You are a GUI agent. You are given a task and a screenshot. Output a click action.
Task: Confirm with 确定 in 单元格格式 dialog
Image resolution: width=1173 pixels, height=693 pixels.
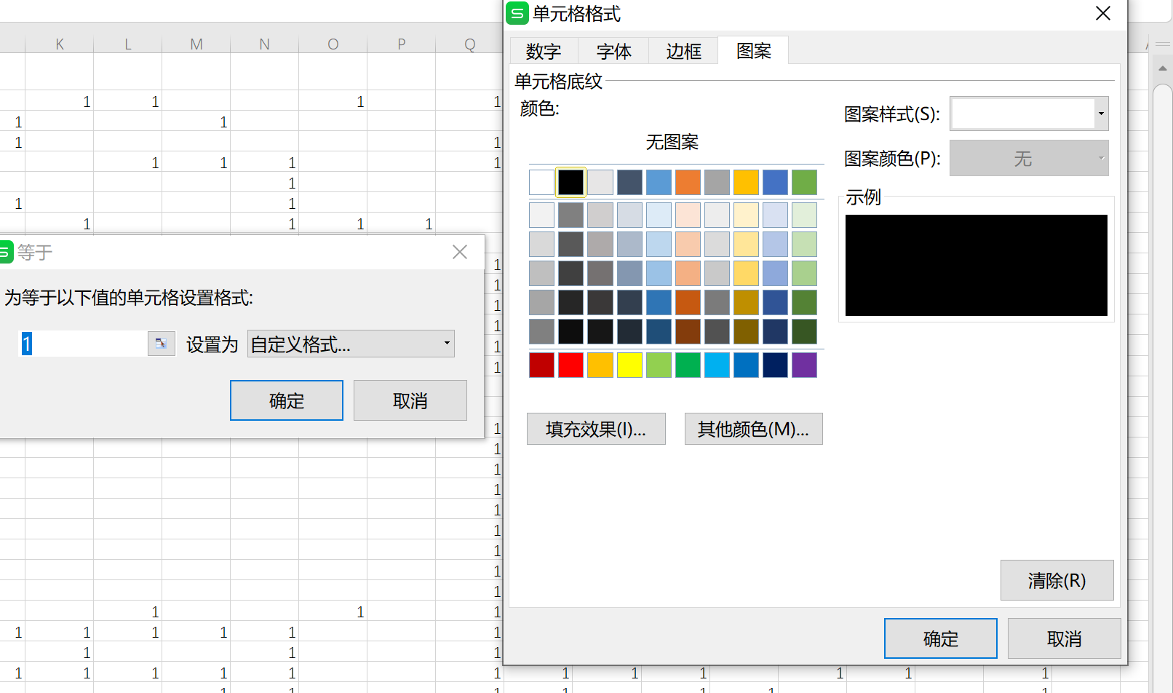tap(940, 638)
